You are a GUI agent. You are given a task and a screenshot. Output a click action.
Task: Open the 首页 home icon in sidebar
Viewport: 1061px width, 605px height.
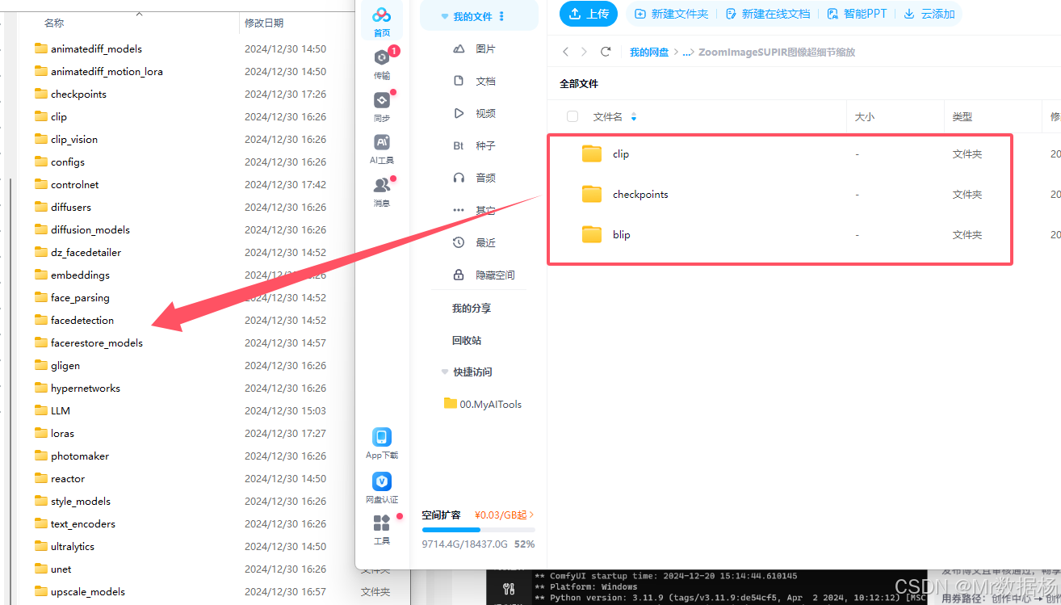point(382,21)
